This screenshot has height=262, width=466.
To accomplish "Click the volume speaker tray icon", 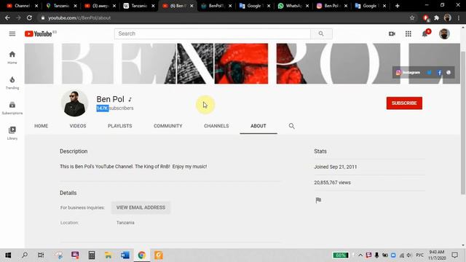I will (x=409, y=255).
